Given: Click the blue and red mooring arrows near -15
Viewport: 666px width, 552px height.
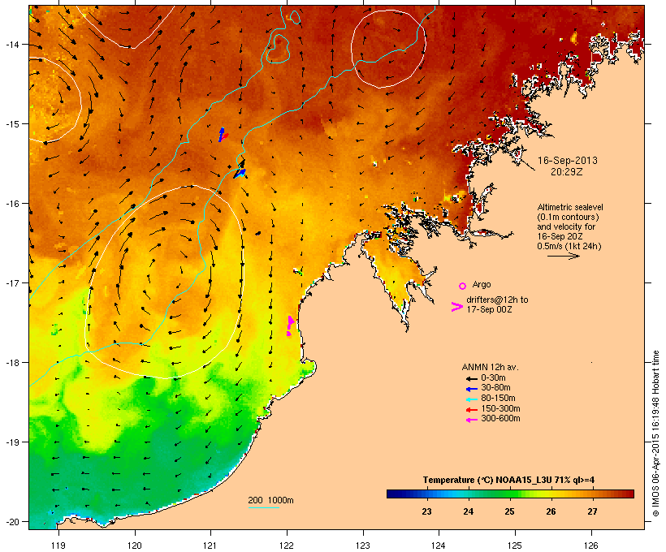Looking at the screenshot, I should tap(223, 135).
